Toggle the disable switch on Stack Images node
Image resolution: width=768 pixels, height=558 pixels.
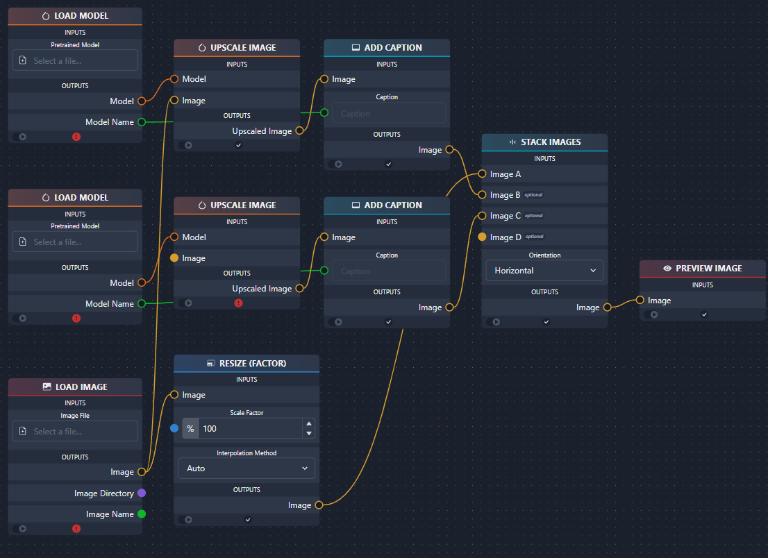(x=494, y=322)
